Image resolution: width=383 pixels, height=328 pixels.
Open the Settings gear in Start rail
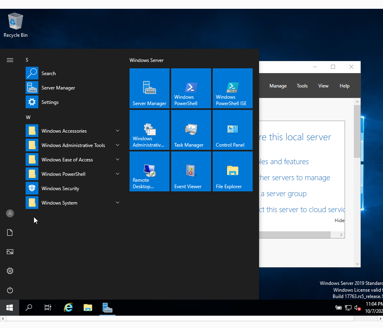pos(10,271)
